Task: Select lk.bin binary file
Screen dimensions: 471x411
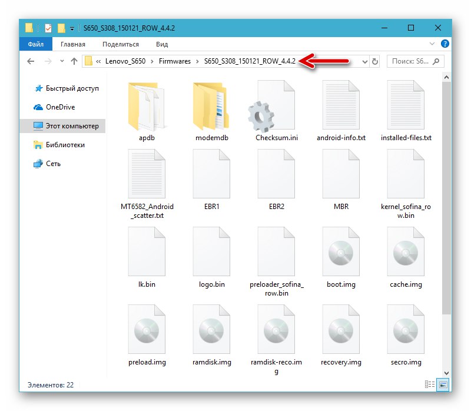Action: (x=147, y=254)
